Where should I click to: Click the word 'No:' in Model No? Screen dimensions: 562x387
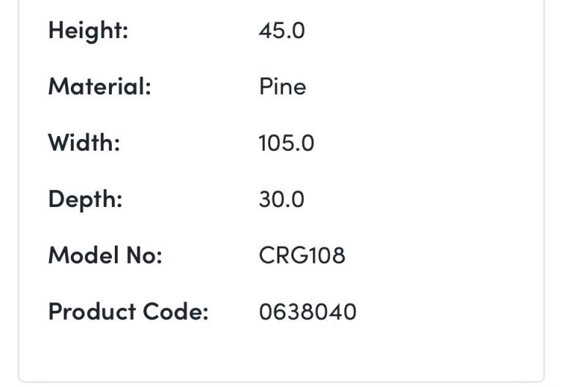pyautogui.click(x=146, y=255)
